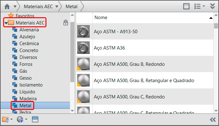Open the manage library folder icon menu
This screenshot has width=219, height=126.
pos(7,119)
